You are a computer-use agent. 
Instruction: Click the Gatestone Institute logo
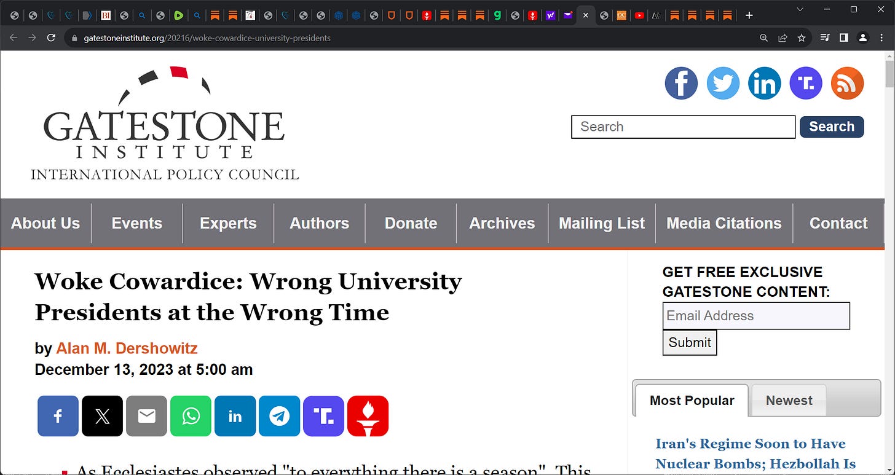pyautogui.click(x=164, y=123)
